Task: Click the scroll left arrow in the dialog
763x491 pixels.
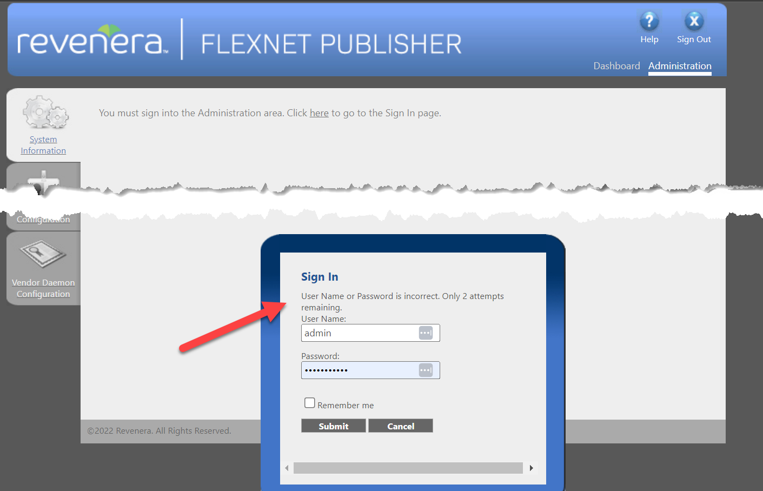Action: point(287,468)
